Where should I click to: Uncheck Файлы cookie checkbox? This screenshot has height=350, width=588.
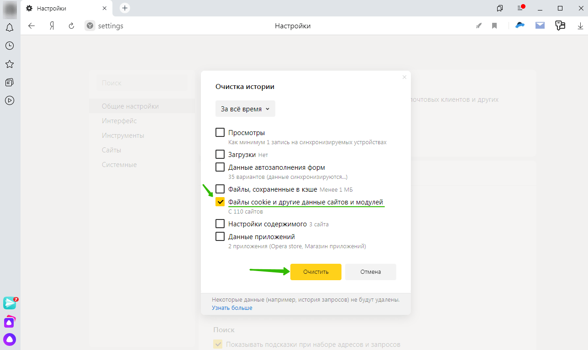point(220,202)
